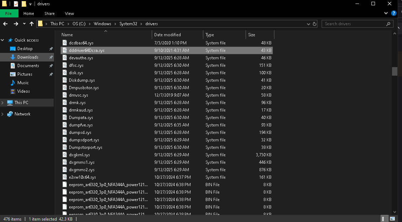The width and height of the screenshot is (402, 222).
Task: Expand the ribbon with the chevron
Action: 386,13
